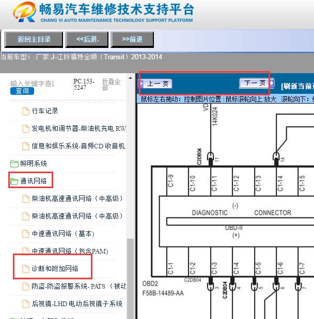Click the current vehicle model text line
This screenshot has width=314, height=319.
click(x=82, y=57)
